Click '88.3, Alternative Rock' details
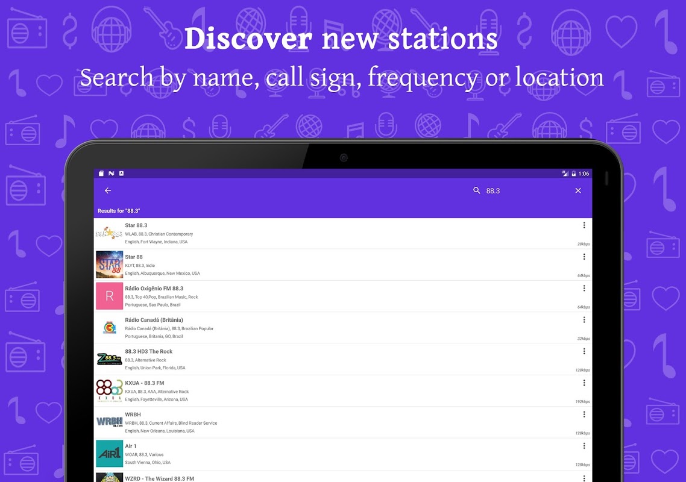The height and width of the screenshot is (482, 686). click(146, 360)
